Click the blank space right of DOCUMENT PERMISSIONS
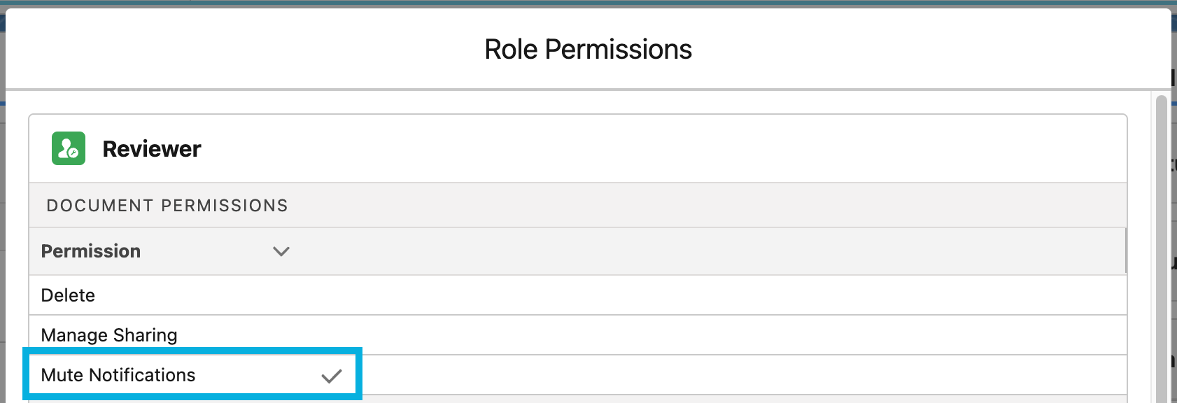 click(700, 206)
